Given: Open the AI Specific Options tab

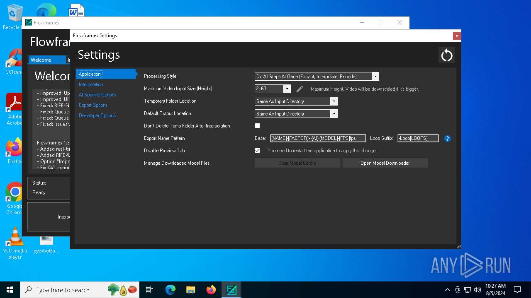Looking at the screenshot, I should (97, 95).
